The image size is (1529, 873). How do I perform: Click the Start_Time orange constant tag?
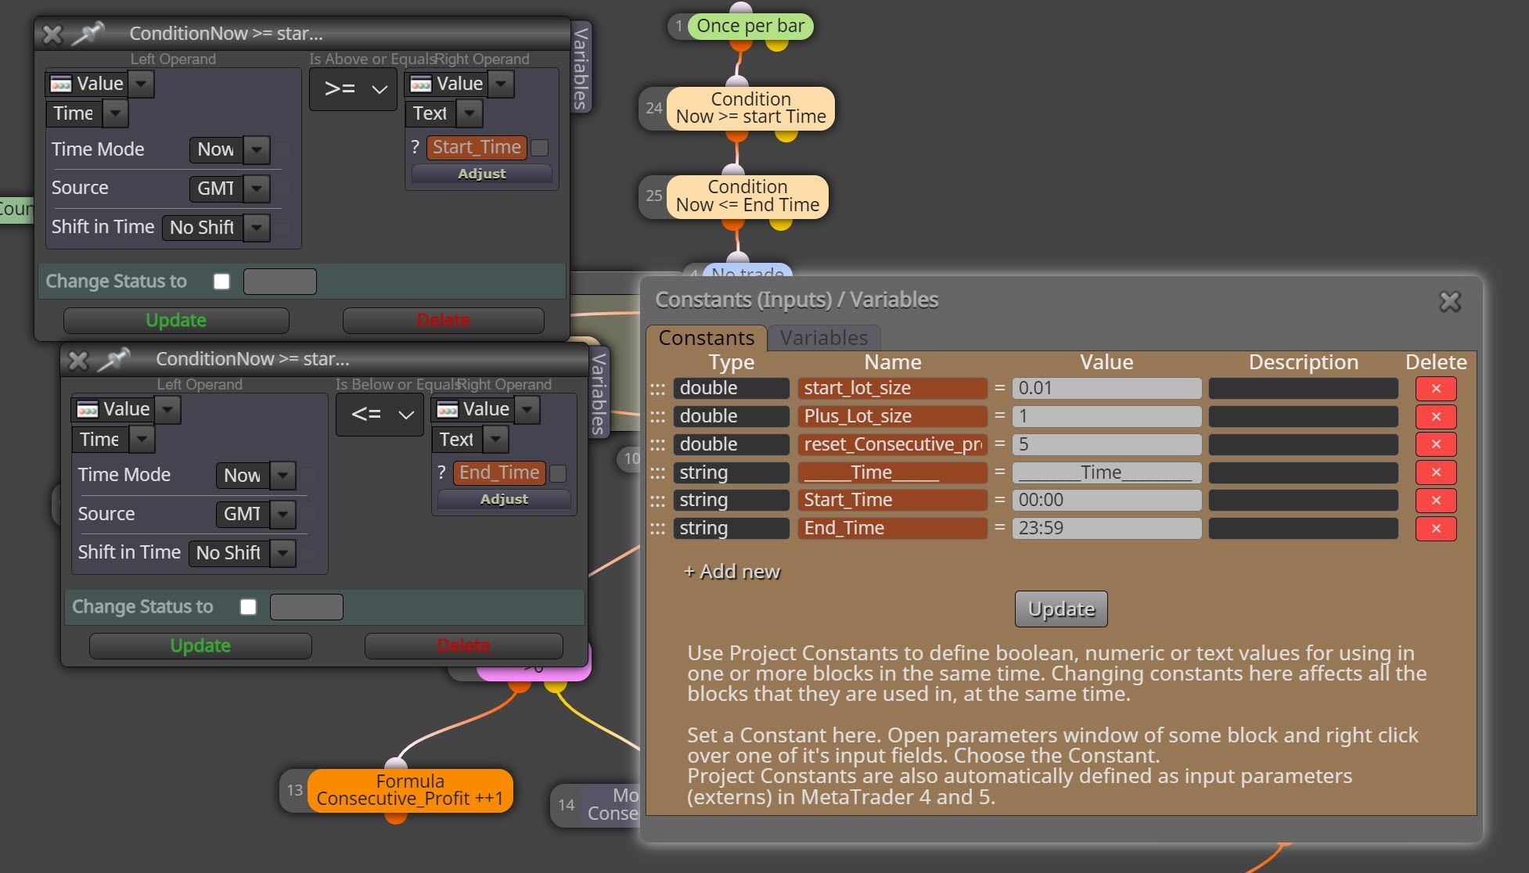click(x=477, y=147)
